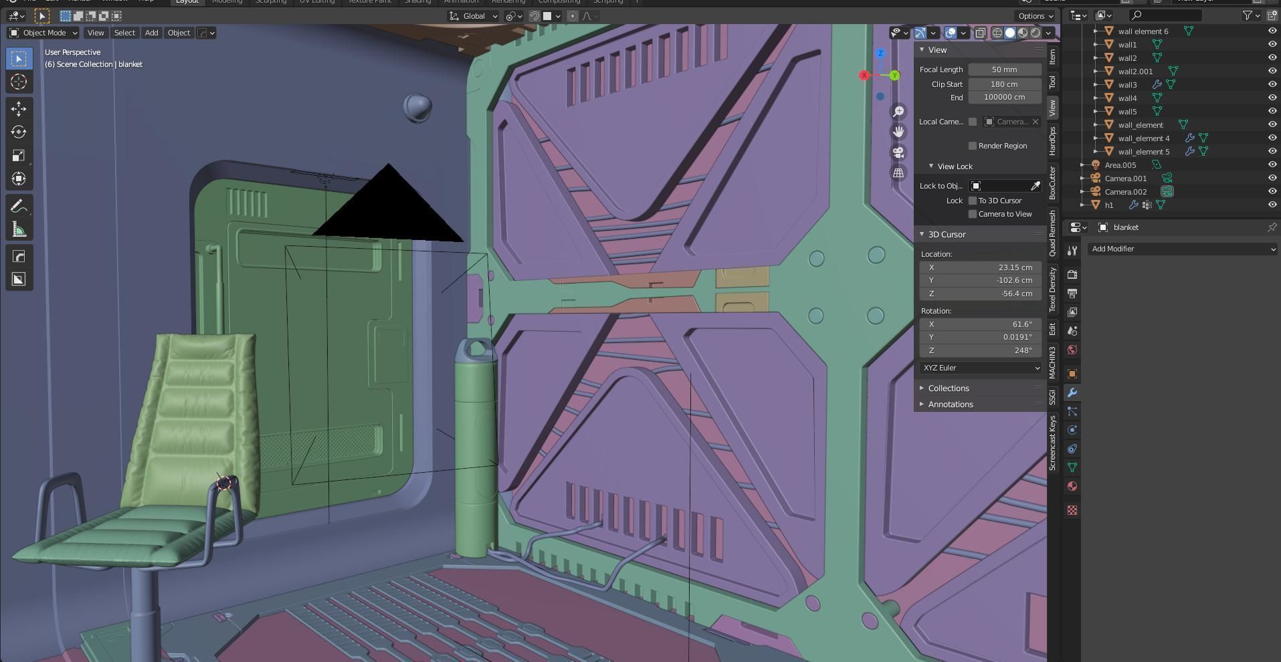Enable Lock Camera to View checkbox
Viewport: 1281px width, 662px height.
point(973,214)
